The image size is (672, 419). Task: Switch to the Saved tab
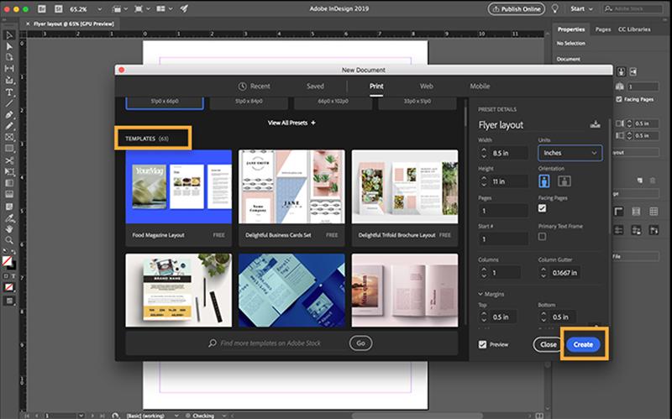tap(315, 86)
